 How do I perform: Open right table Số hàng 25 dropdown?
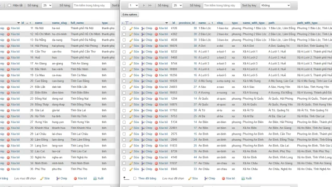[177, 6]
